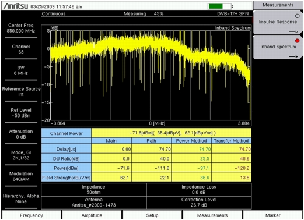Select the red Inband Spectrum radio indicator

297,41
